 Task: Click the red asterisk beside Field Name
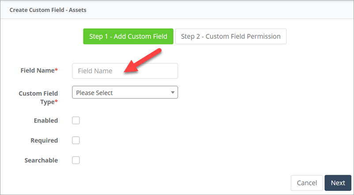pos(56,70)
